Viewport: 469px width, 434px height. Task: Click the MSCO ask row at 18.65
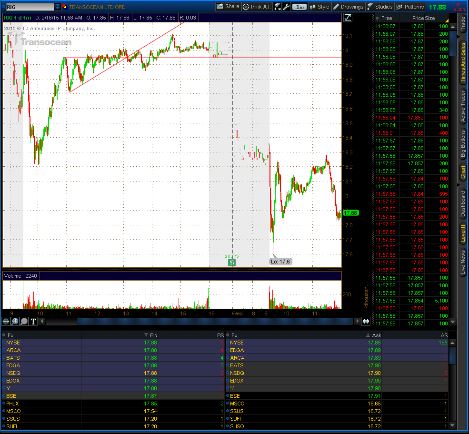tap(337, 404)
